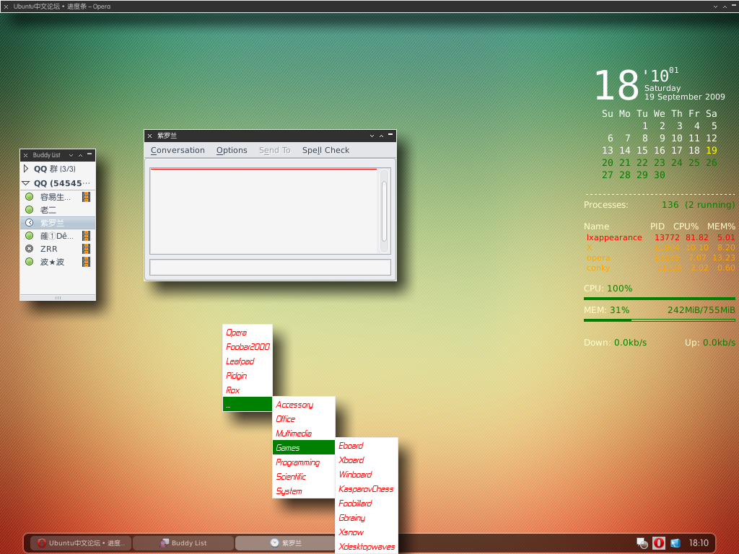Click the chat history scrollbar
Screen dimensions: 739x554
384,211
